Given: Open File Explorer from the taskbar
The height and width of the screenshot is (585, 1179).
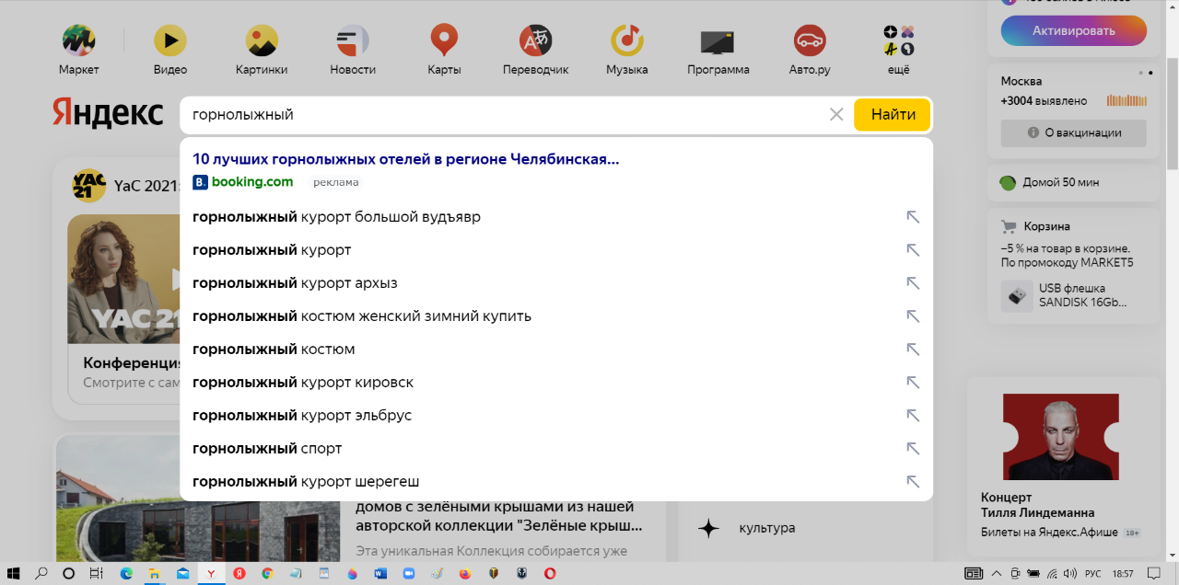Looking at the screenshot, I should [x=155, y=573].
